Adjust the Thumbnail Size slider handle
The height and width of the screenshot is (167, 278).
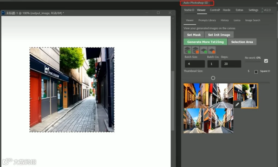pos(213,78)
